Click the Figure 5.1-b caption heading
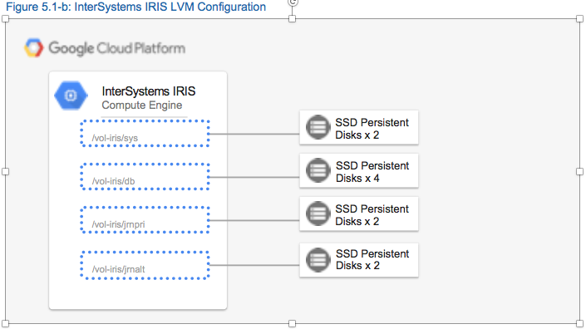Viewport: 586px width, 329px height. pyautogui.click(x=135, y=7)
